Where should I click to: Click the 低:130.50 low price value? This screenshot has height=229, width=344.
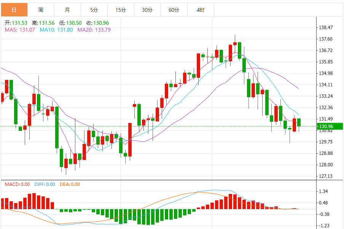70,23
